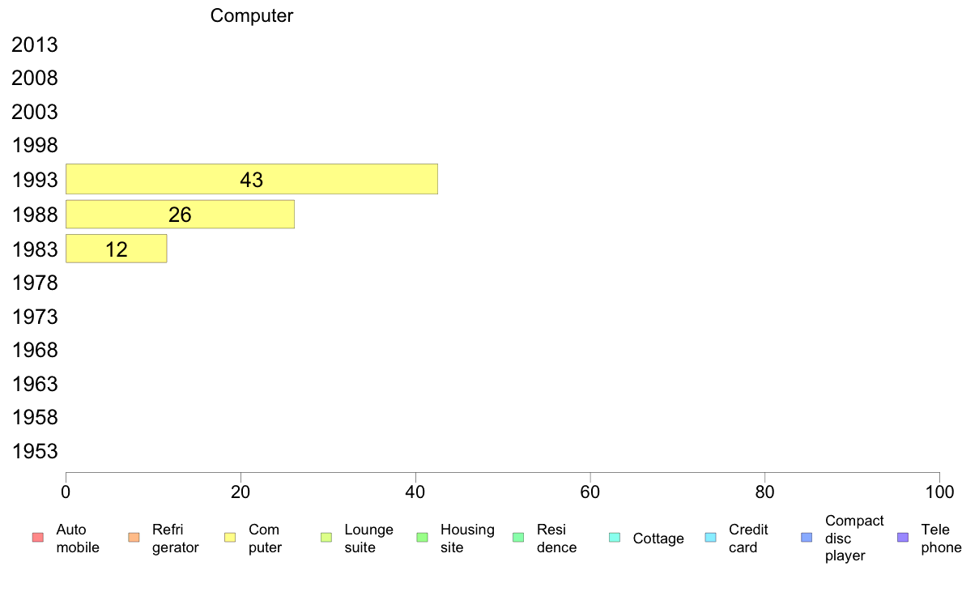The width and height of the screenshot is (962, 596).
Task: Select the Telephone purple legend swatch
Action: tap(903, 538)
